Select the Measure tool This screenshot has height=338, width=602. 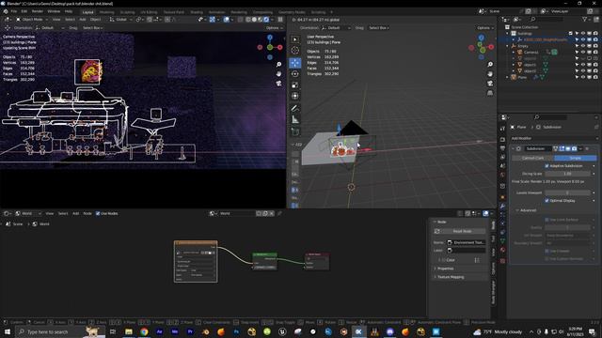coord(294,119)
